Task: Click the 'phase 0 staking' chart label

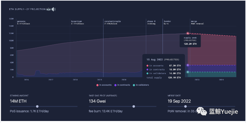Action: (x=151, y=22)
